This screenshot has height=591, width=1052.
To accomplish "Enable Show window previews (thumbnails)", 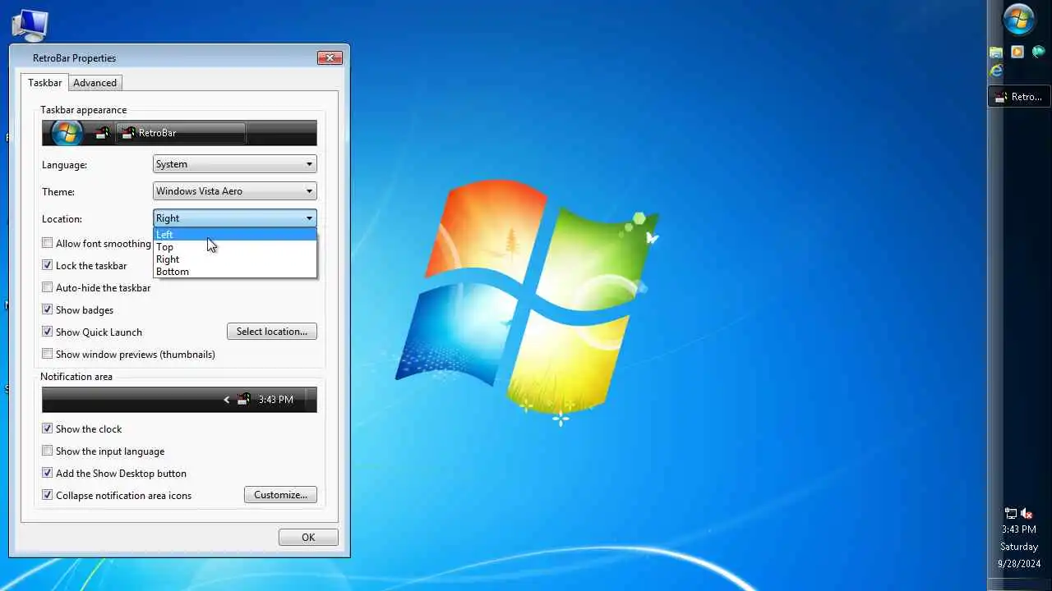I will click(x=48, y=354).
